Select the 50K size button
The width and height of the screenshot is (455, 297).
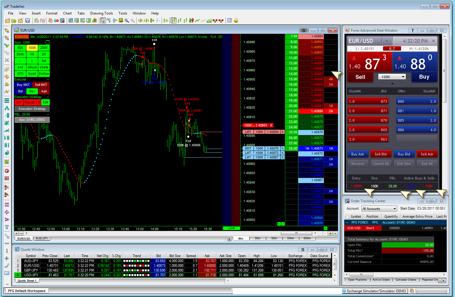click(x=20, y=48)
